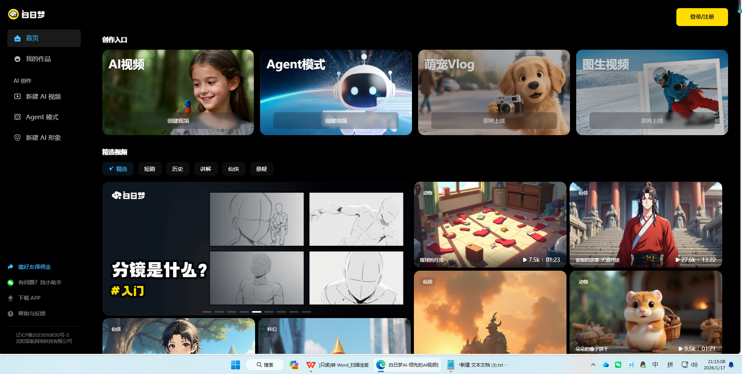Screen dimensions: 742x374
Task: Click the icon beside Agent 模式
Action: (x=17, y=117)
